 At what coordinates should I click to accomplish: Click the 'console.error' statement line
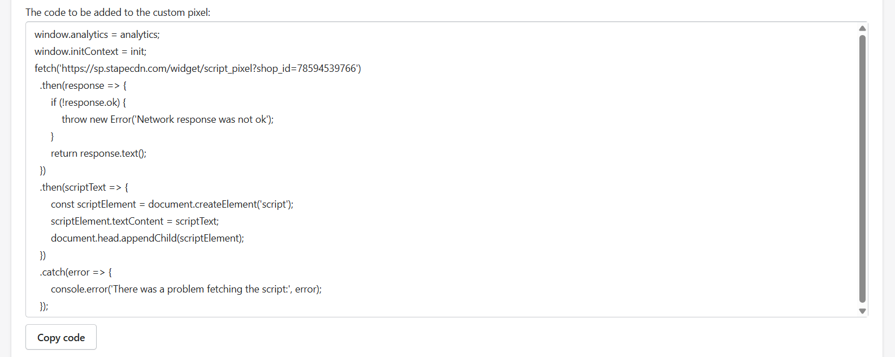186,289
